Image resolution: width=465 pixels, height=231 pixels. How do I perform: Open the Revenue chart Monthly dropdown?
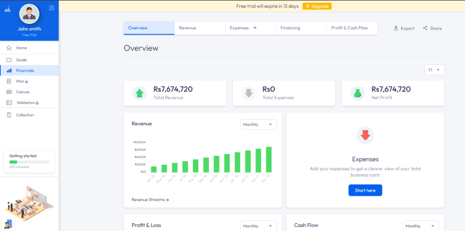[258, 125]
